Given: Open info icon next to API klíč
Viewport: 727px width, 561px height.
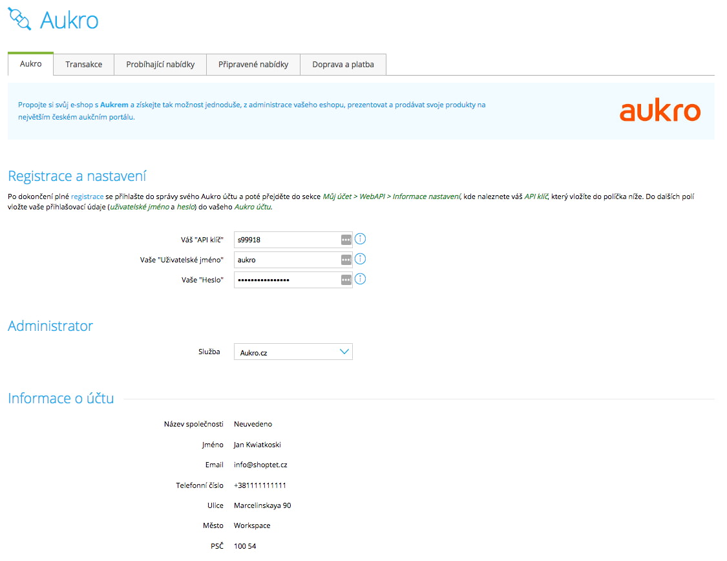Looking at the screenshot, I should click(360, 238).
